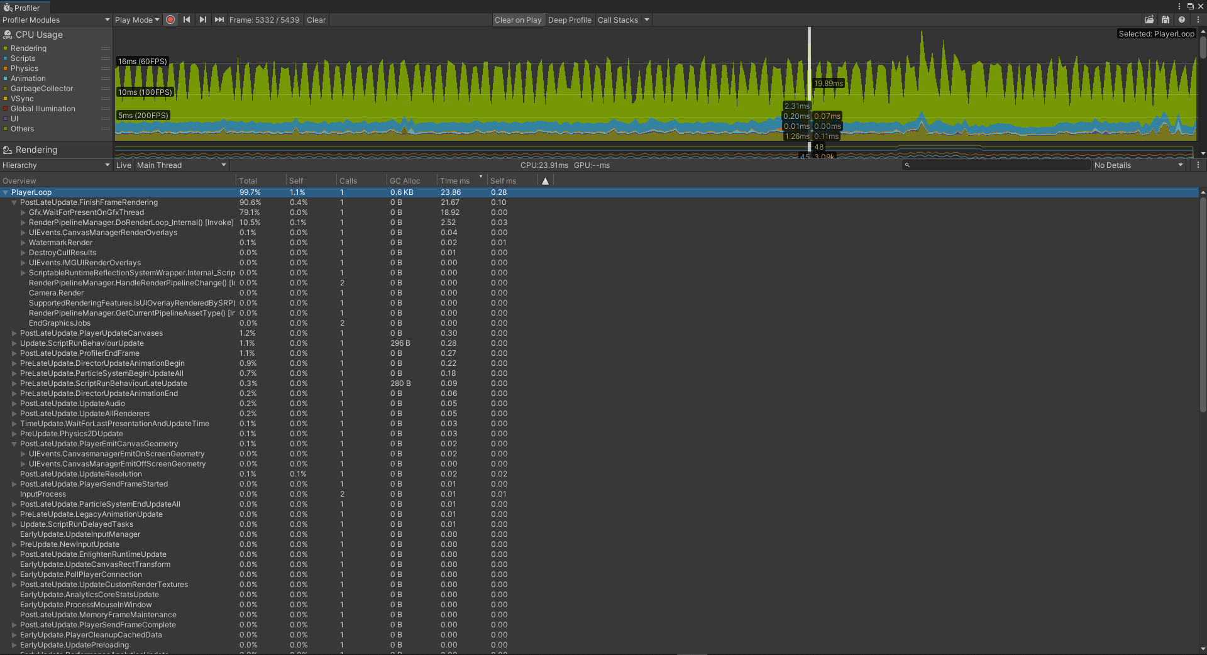Toggle Rendering chart category color box
The image size is (1207, 655).
[6, 48]
